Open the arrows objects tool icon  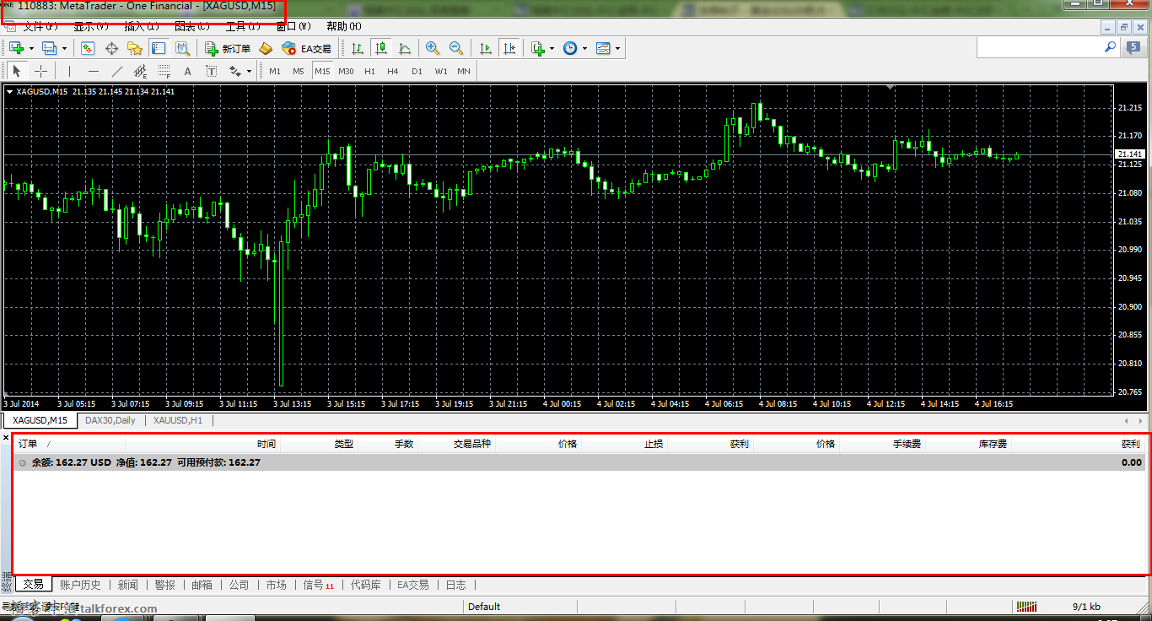tap(235, 71)
